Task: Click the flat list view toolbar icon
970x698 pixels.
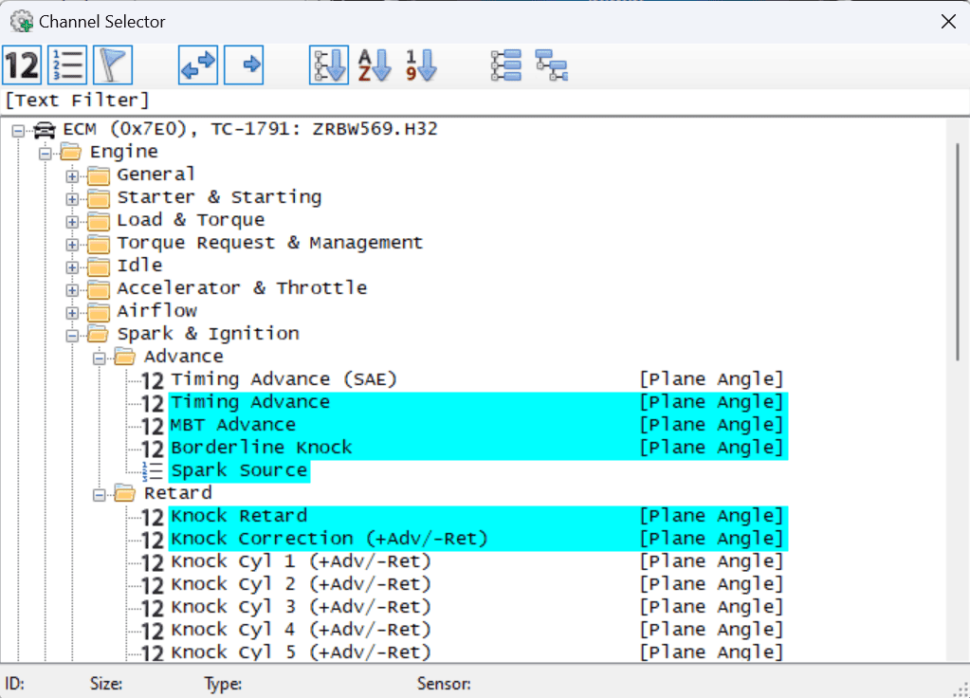Action: click(506, 65)
